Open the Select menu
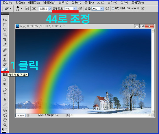159x134 pixels. pos(63,3)
